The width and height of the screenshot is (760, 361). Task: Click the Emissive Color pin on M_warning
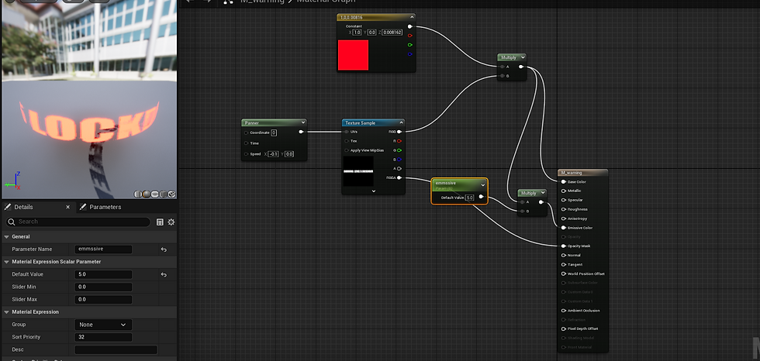point(563,228)
